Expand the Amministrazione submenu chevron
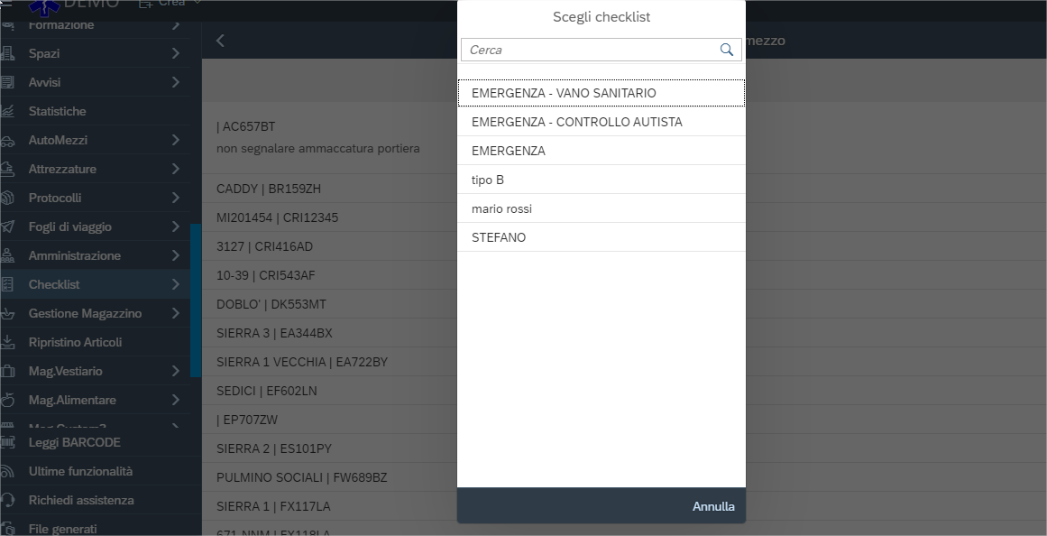 [175, 255]
